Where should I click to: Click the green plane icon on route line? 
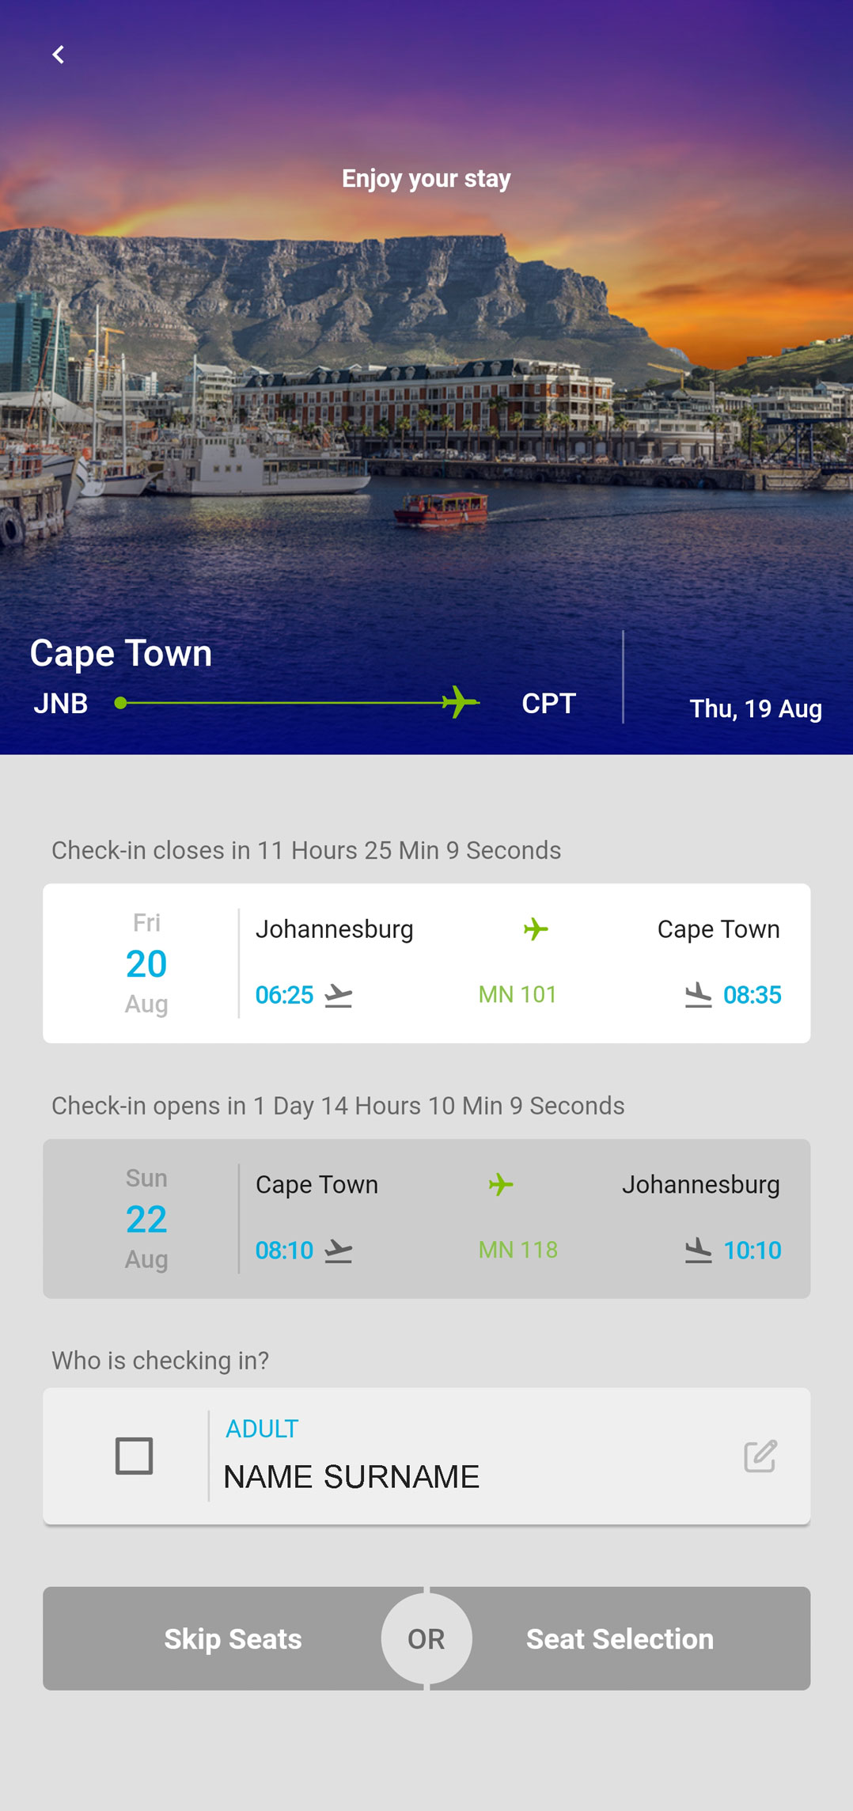[460, 702]
